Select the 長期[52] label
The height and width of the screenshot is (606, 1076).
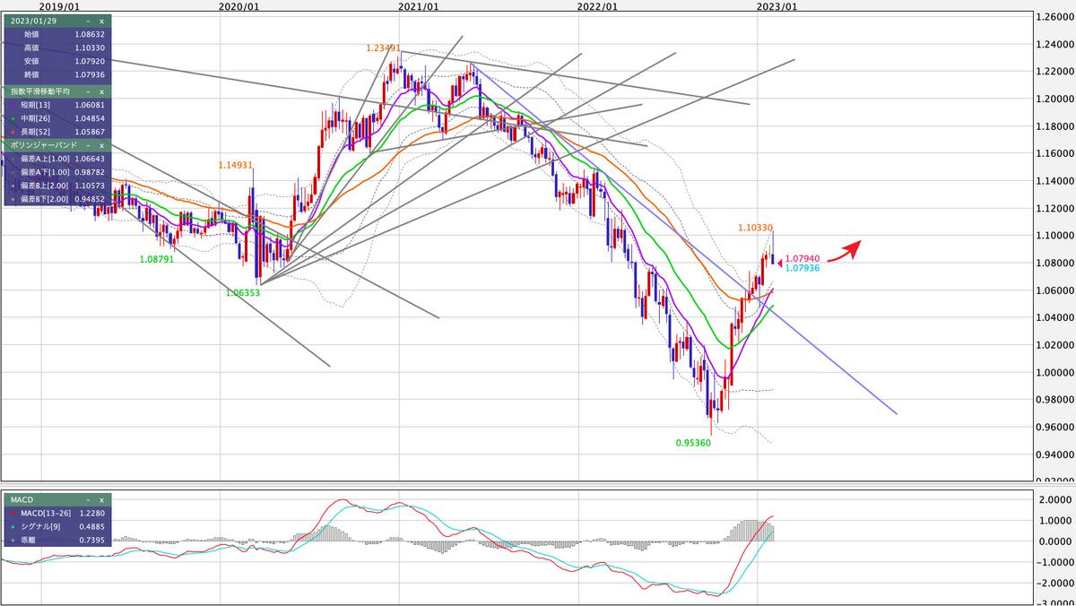(38, 131)
